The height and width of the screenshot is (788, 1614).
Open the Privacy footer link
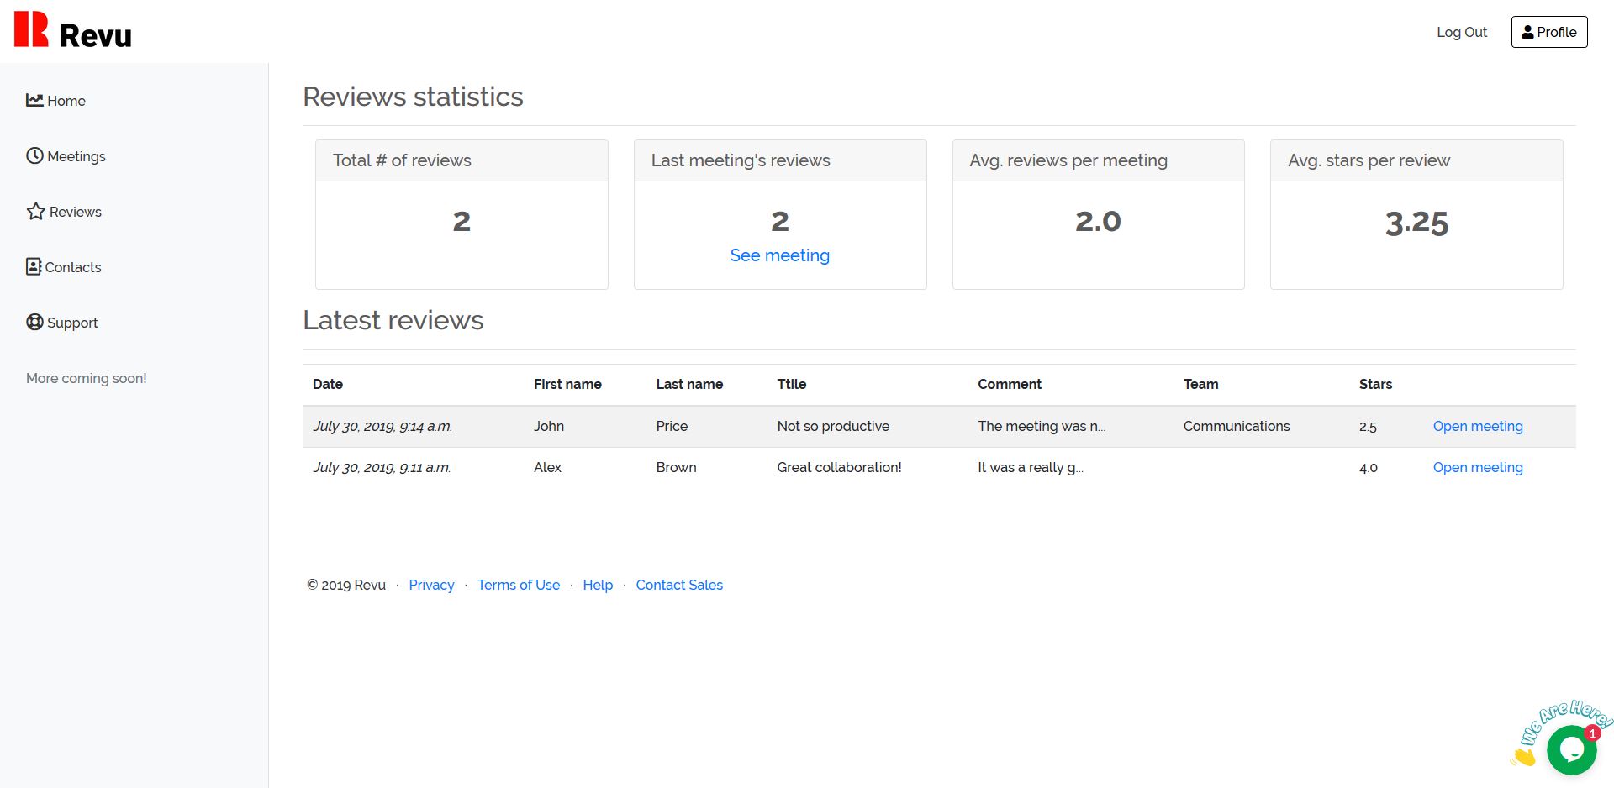point(431,585)
